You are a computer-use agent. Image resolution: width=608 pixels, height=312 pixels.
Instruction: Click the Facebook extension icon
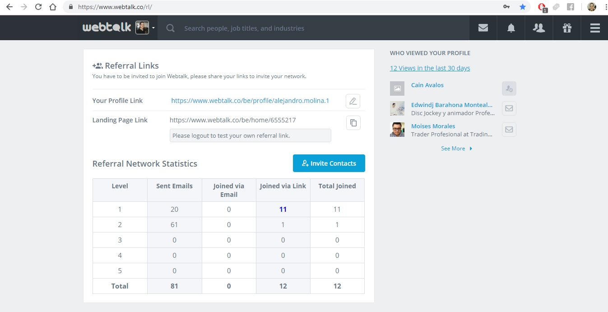click(571, 7)
